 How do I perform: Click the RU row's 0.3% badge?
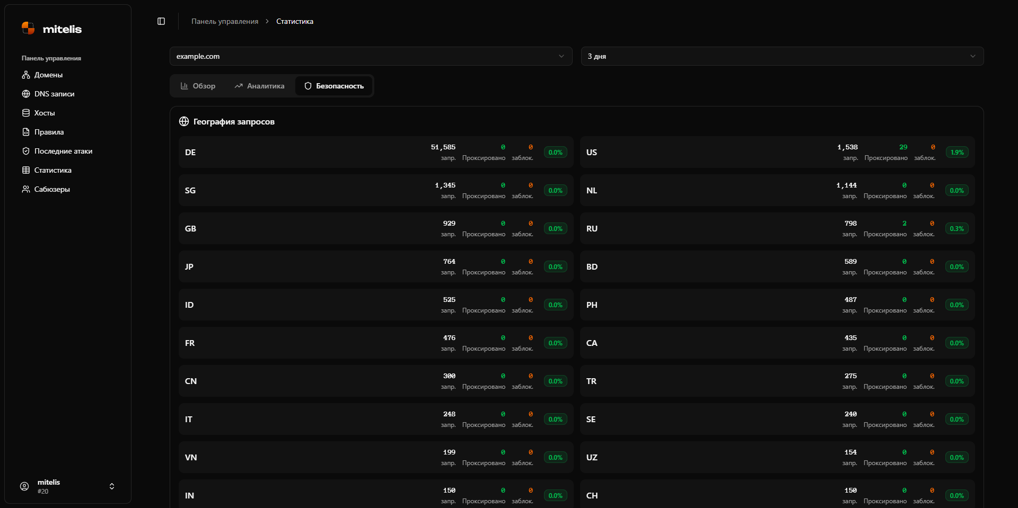956,228
